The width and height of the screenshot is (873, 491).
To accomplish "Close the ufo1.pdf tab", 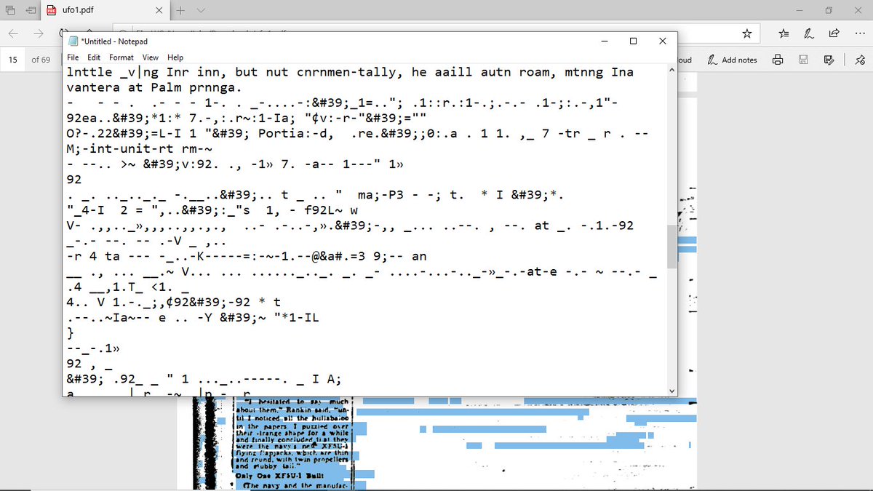I will point(160,11).
